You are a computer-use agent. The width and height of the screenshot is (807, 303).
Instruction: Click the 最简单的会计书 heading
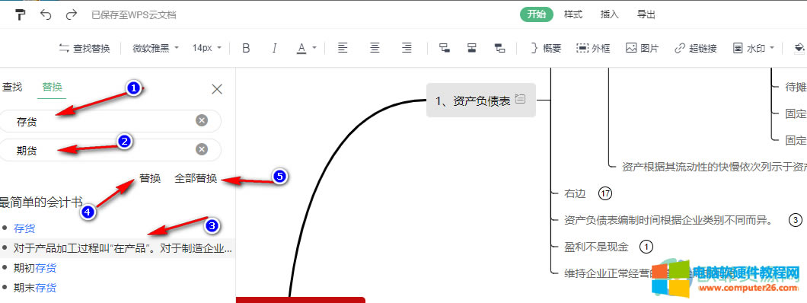pyautogui.click(x=40, y=203)
